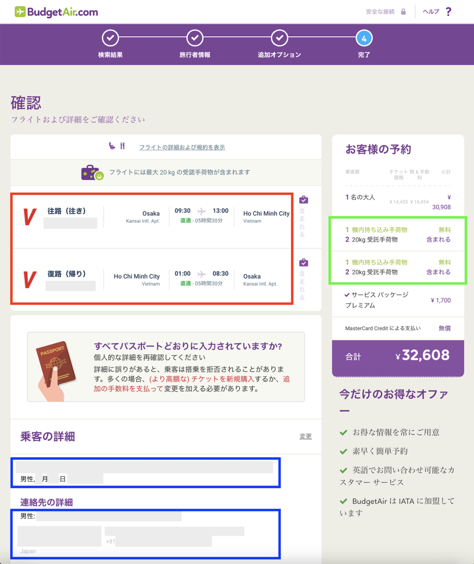Screen dimensions: 474x564
Task: Click 変更 link in passenger details
Action: coord(306,436)
